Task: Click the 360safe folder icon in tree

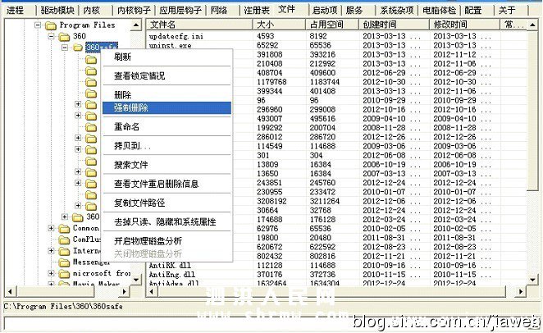Action: (78, 48)
